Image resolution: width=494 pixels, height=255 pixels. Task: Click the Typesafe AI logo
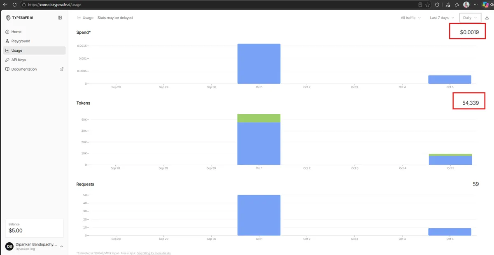20,18
